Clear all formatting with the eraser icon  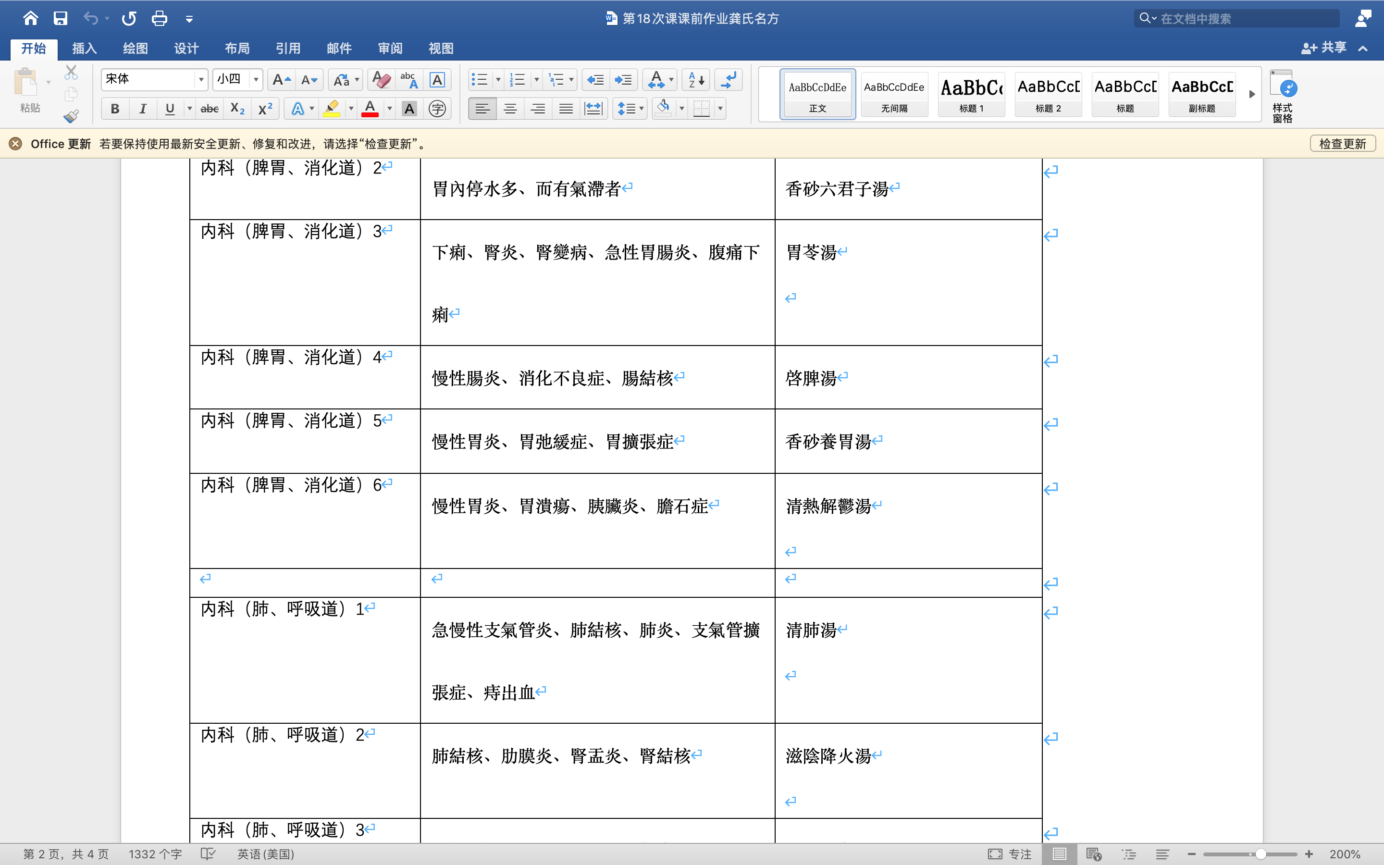tap(381, 79)
